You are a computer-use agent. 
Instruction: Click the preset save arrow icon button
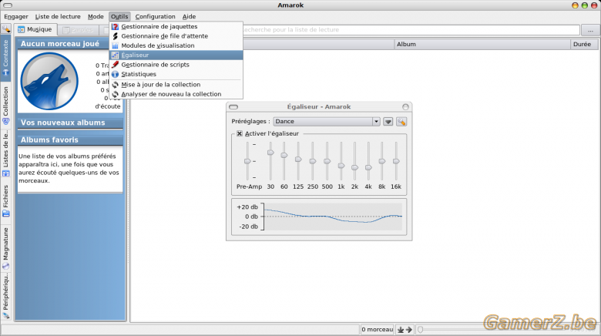click(388, 122)
